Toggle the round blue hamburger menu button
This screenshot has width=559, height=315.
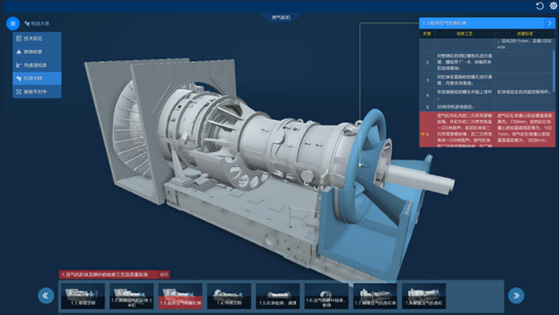[13, 24]
